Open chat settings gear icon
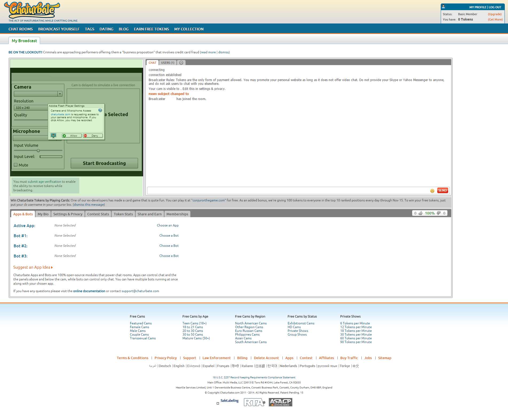The height and width of the screenshot is (413, 508). pyautogui.click(x=181, y=63)
